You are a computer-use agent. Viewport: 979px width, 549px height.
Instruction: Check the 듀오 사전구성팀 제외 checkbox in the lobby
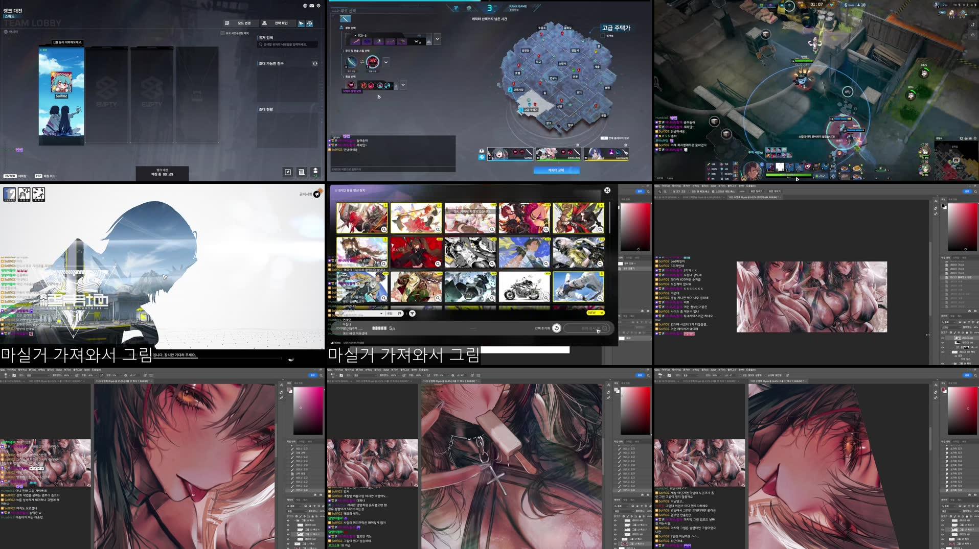click(x=223, y=33)
